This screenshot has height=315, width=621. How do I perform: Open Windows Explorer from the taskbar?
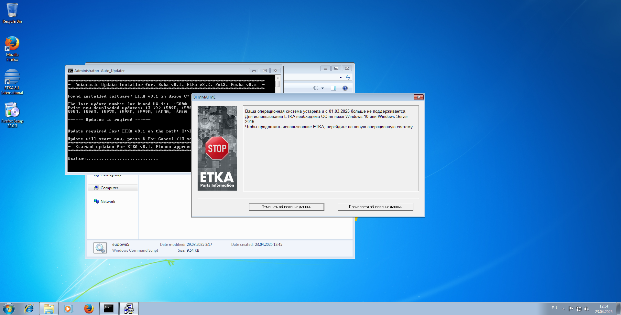[x=49, y=309]
